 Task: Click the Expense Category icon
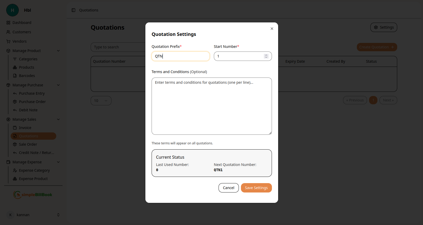click(x=15, y=170)
